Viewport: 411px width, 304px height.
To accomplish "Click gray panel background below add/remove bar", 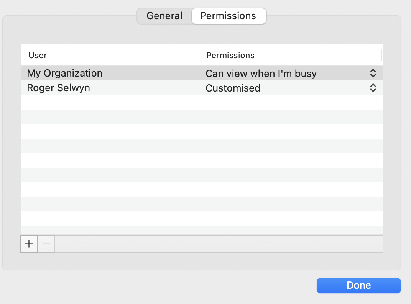I will pos(192,262).
